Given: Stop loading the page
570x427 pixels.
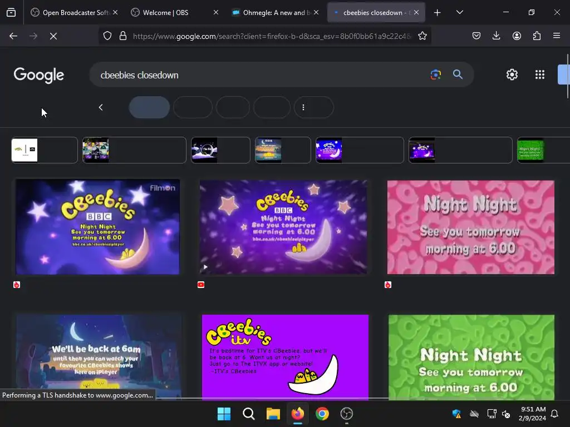Looking at the screenshot, I should [x=53, y=36].
